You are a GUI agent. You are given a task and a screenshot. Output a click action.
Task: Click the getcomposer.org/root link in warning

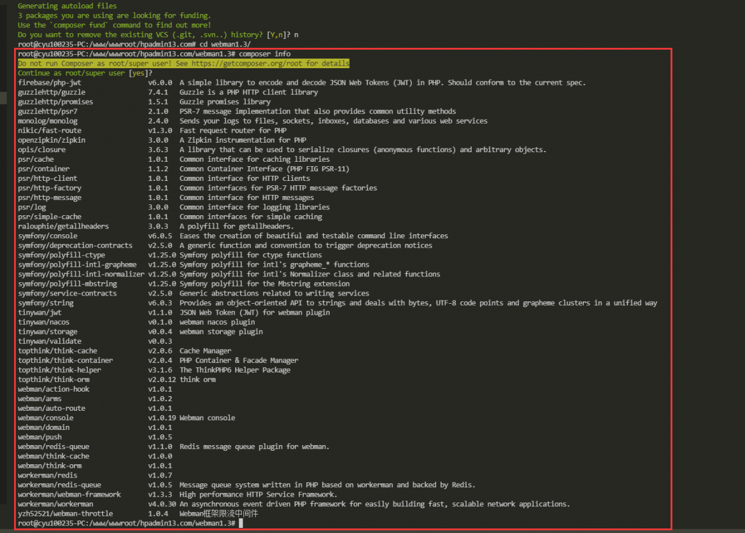tap(246, 64)
